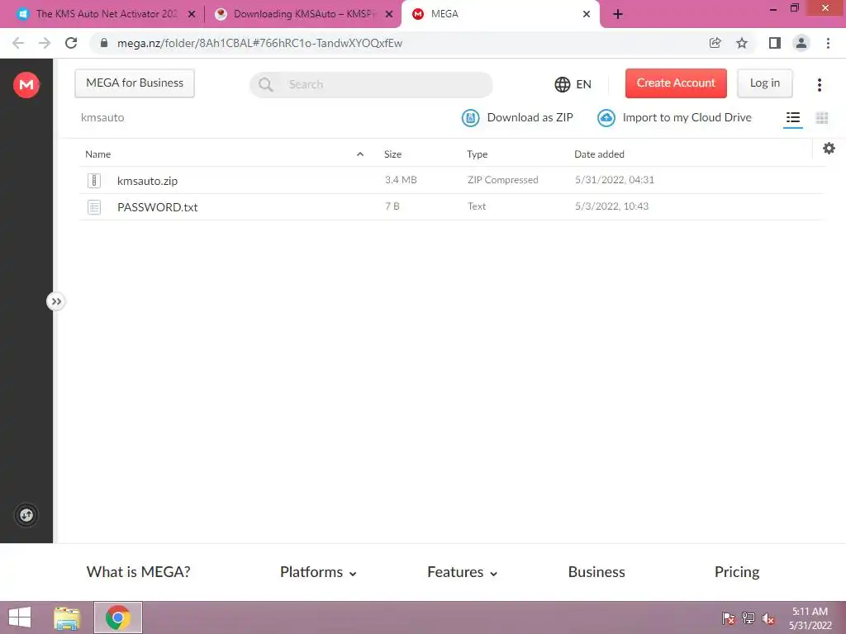
Task: Click the network tray icon
Action: point(748,618)
